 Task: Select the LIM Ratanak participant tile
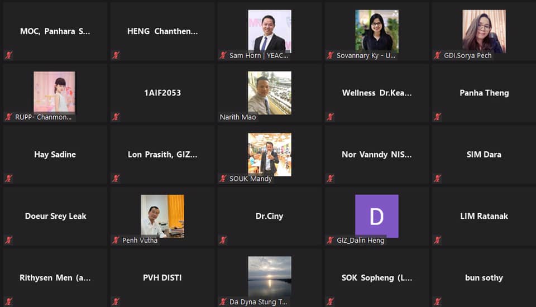coord(484,216)
